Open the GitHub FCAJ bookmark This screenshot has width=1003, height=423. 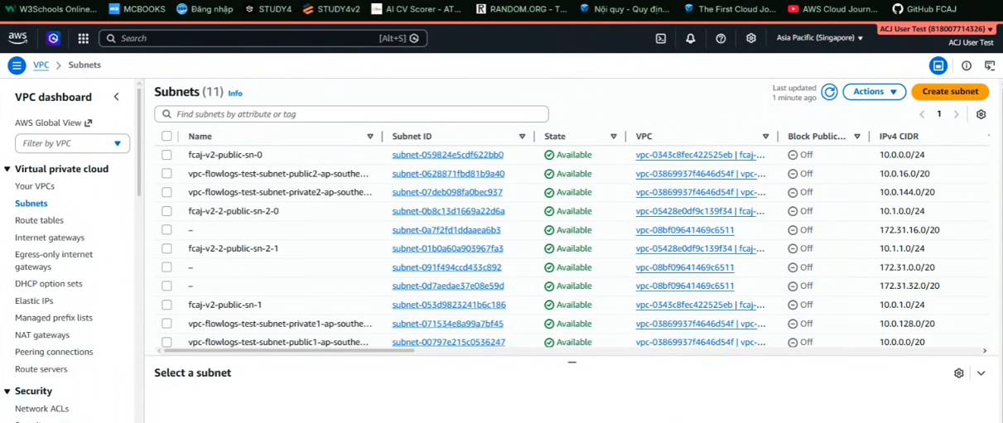point(923,9)
